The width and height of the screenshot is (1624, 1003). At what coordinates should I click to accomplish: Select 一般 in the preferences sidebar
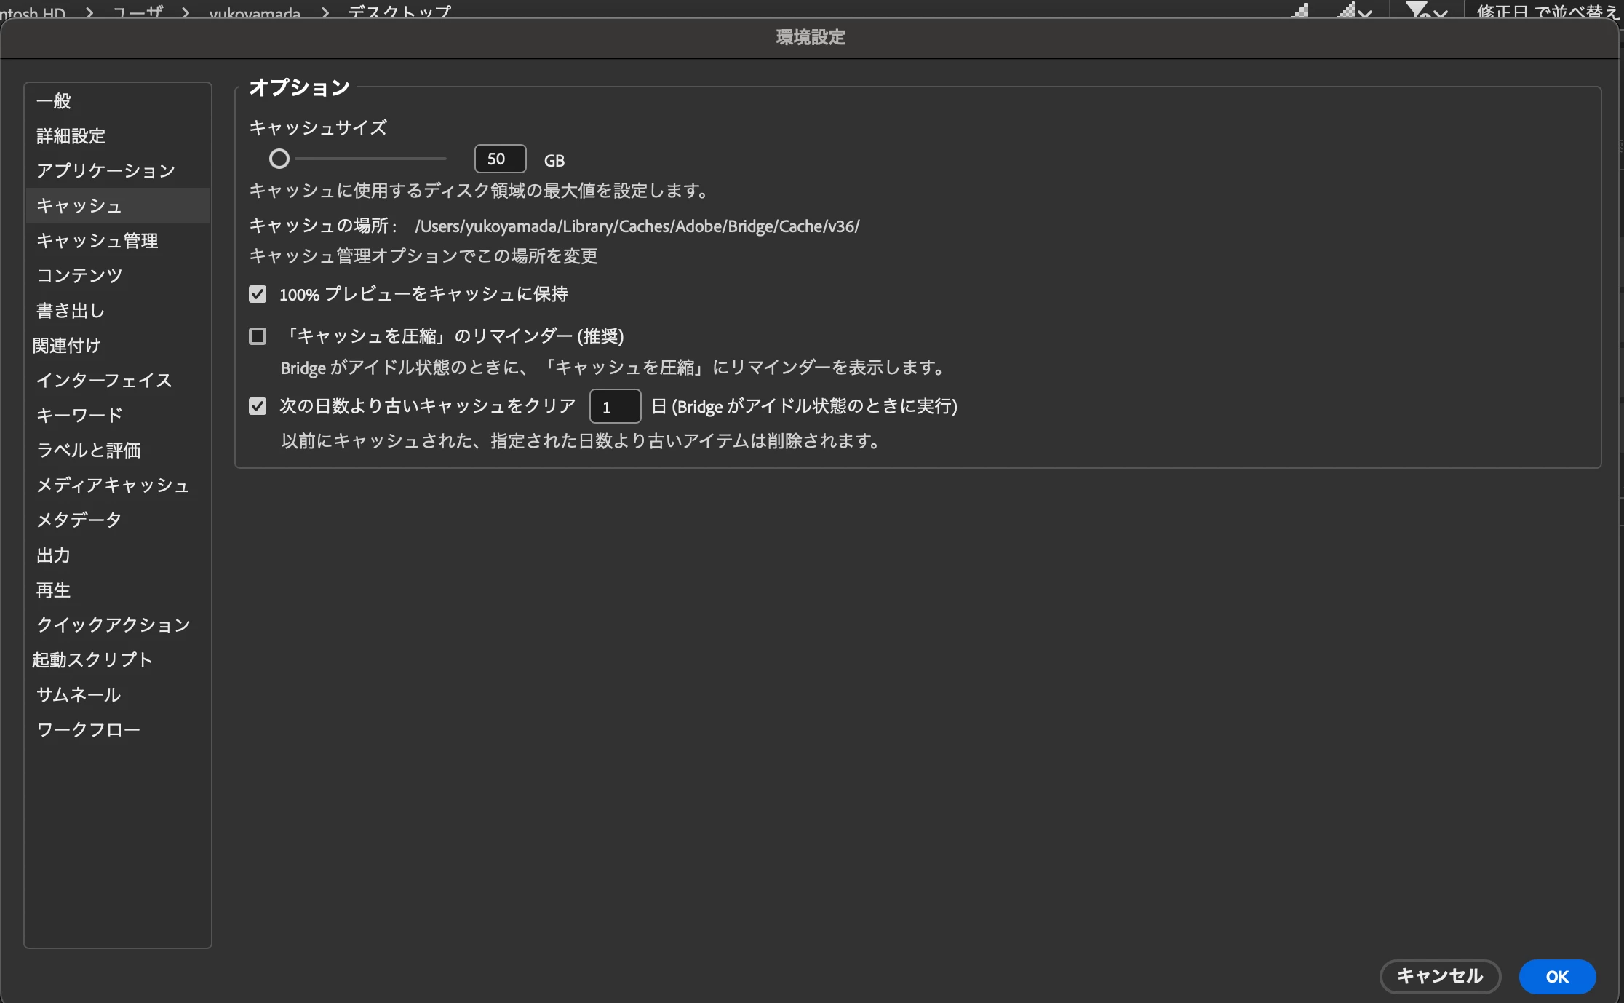54,100
